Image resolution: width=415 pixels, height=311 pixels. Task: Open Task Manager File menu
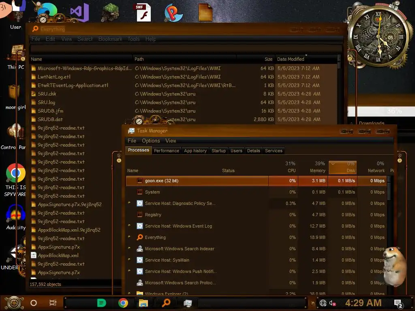point(132,141)
